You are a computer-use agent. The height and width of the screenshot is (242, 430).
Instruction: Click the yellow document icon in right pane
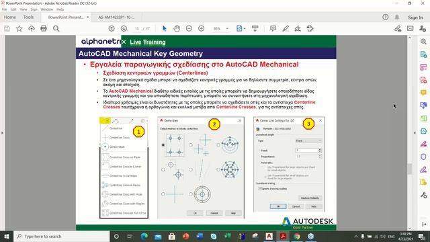[x=423, y=182]
